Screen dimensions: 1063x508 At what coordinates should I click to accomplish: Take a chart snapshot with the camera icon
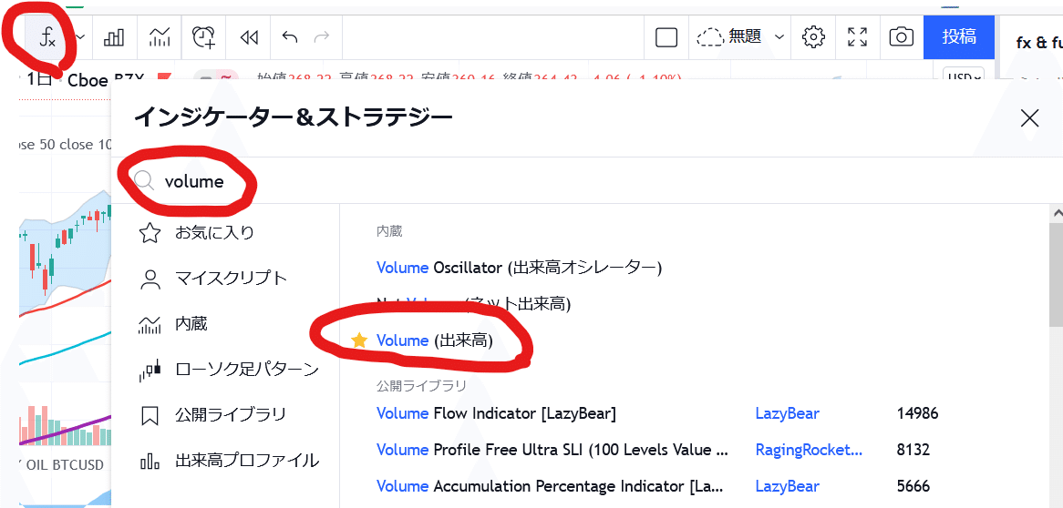[x=901, y=36]
